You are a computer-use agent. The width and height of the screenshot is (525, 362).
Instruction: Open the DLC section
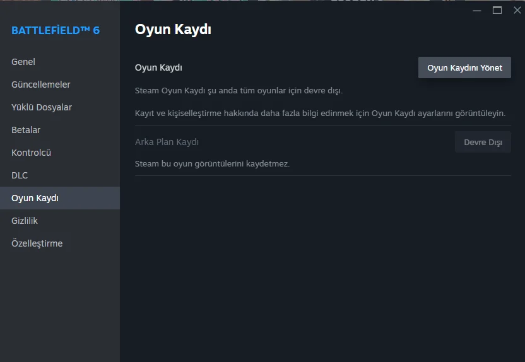[x=60, y=176]
